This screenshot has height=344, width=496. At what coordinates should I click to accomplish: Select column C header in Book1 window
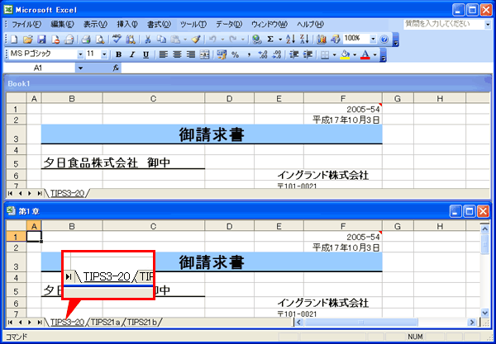coord(154,98)
